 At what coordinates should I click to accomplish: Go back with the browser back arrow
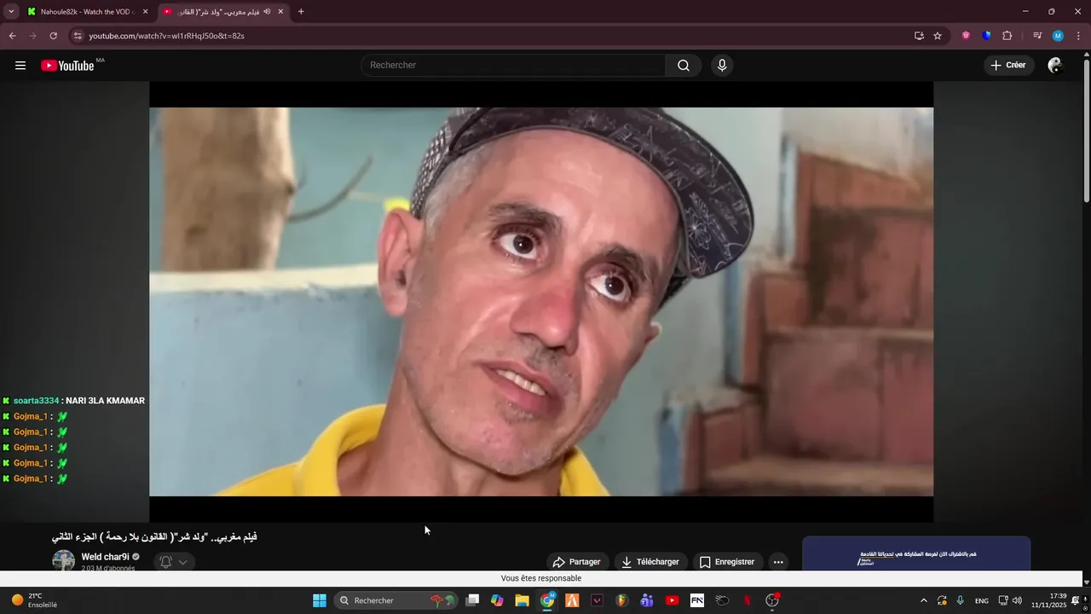(x=12, y=36)
